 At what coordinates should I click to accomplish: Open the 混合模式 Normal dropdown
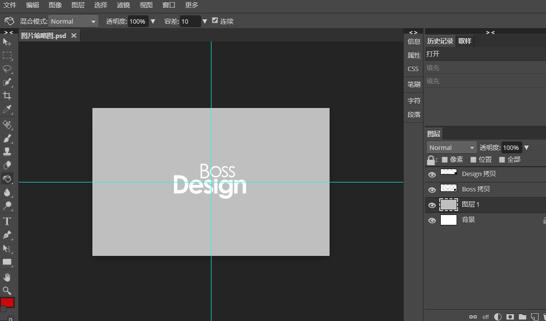[x=74, y=21]
